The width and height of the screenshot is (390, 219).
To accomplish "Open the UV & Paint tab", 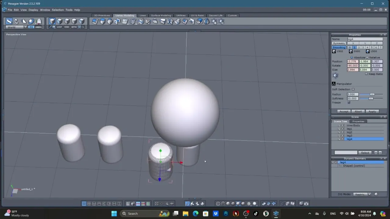I will click(x=197, y=16).
